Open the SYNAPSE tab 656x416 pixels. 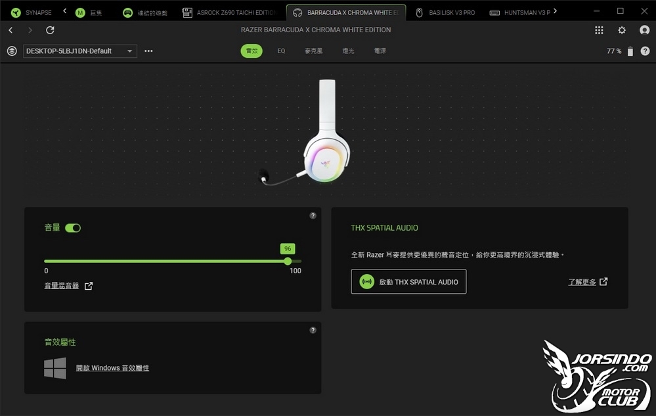coord(32,12)
